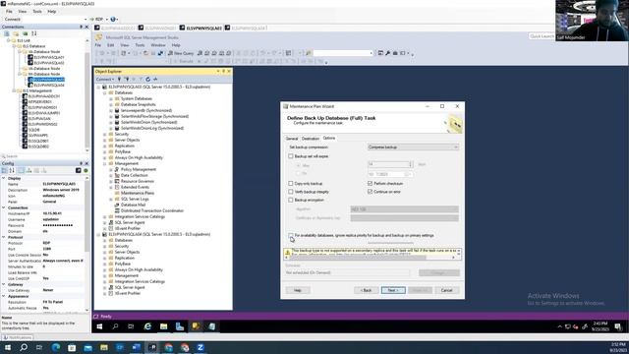Select ELSVPWNYSQLA04 in Connections tree
Image resolution: width=629 pixels, height=354 pixels.
pos(49,86)
